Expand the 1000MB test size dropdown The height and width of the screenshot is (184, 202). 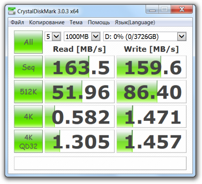(x=82, y=36)
